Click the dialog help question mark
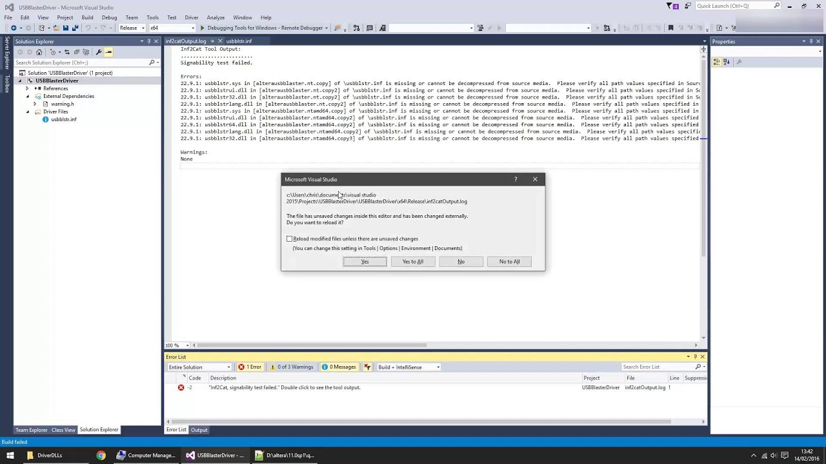826x464 pixels. point(516,179)
